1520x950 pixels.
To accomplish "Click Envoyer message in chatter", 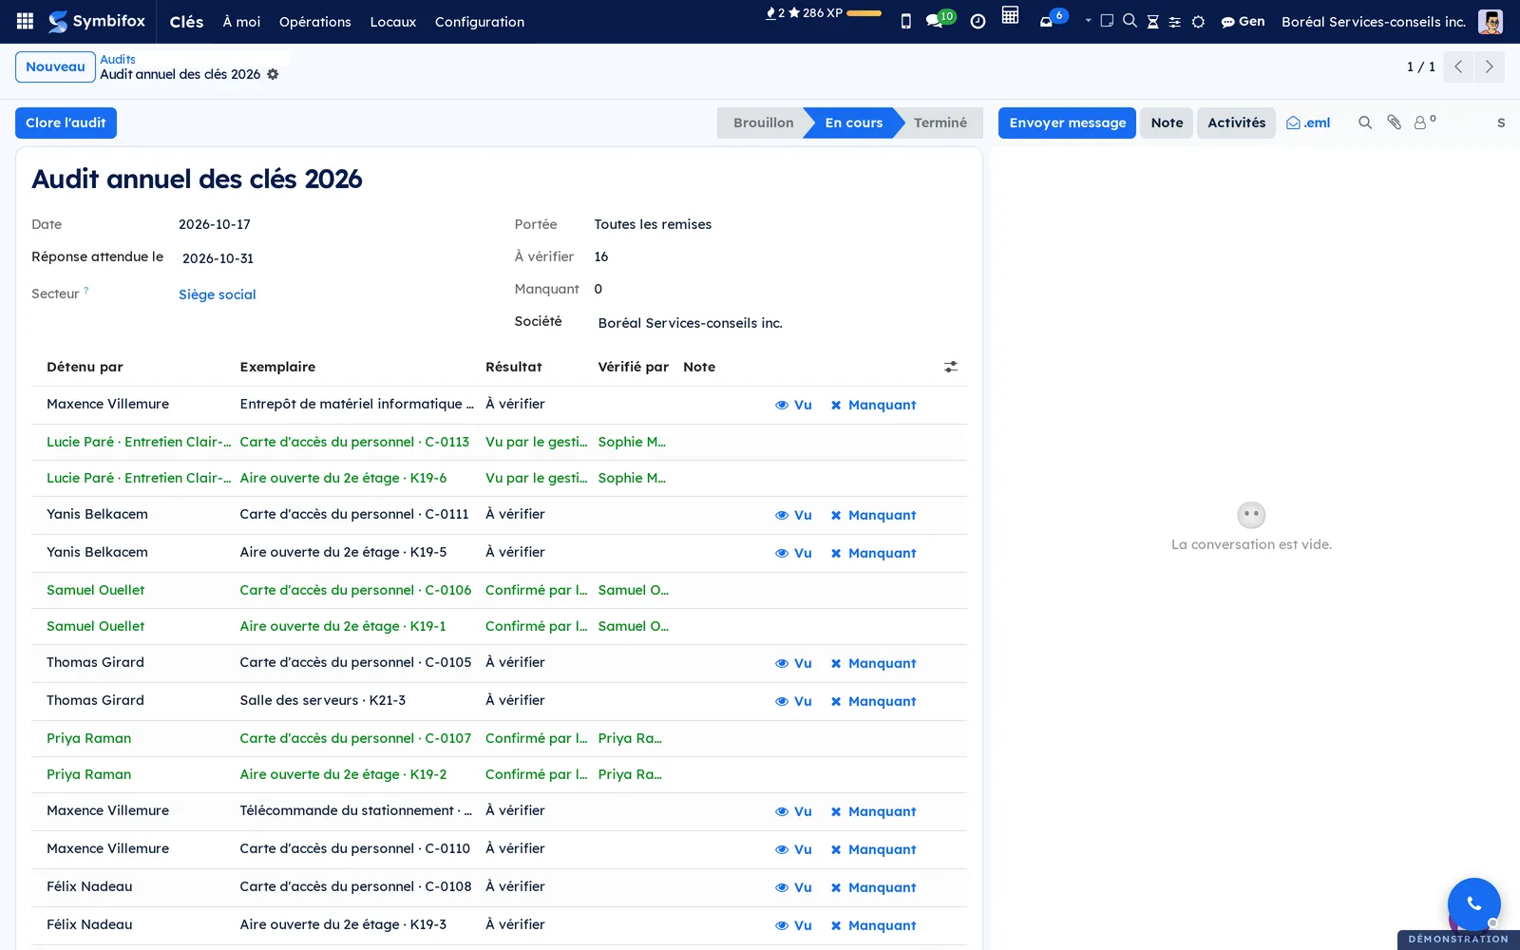I will [1067, 123].
